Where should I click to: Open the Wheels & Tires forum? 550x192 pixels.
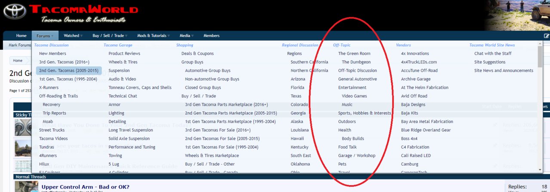click(x=122, y=62)
